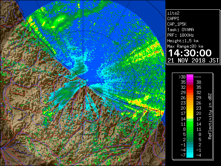Click the radar center where crosshairs meet

[83, 83]
